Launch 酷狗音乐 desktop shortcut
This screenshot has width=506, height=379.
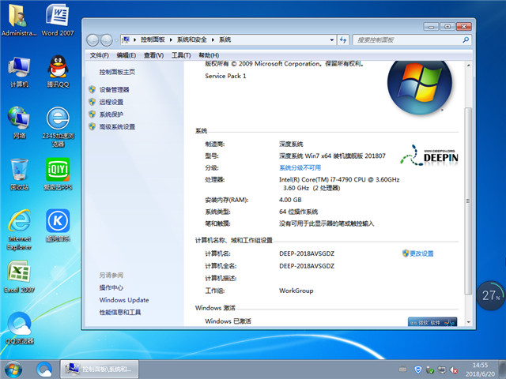(x=58, y=226)
